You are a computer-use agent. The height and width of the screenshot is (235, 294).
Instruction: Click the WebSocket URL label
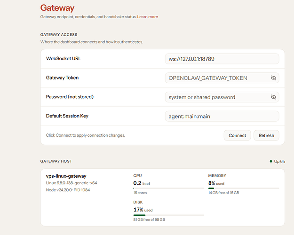click(x=64, y=58)
